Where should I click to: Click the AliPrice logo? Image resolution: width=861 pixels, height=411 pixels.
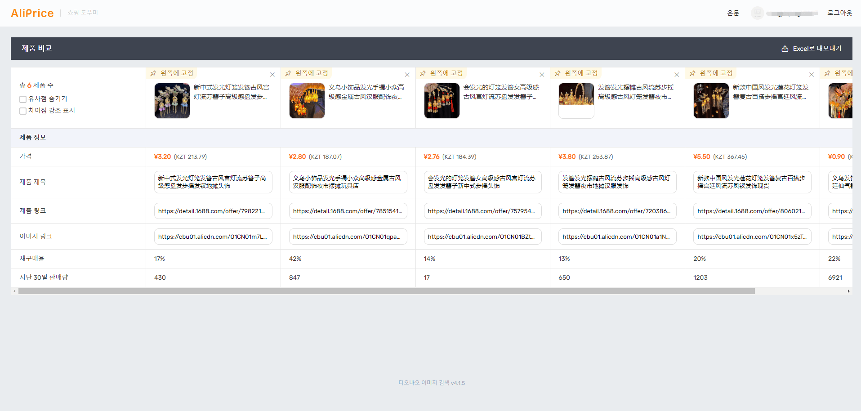pyautogui.click(x=32, y=13)
